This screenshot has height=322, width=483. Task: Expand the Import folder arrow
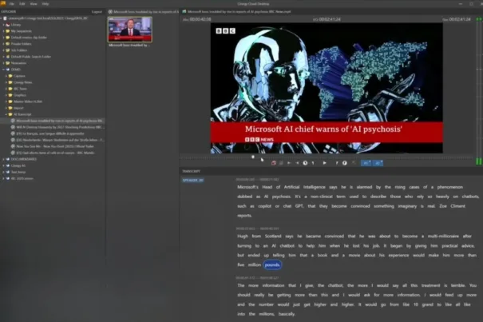click(6, 108)
